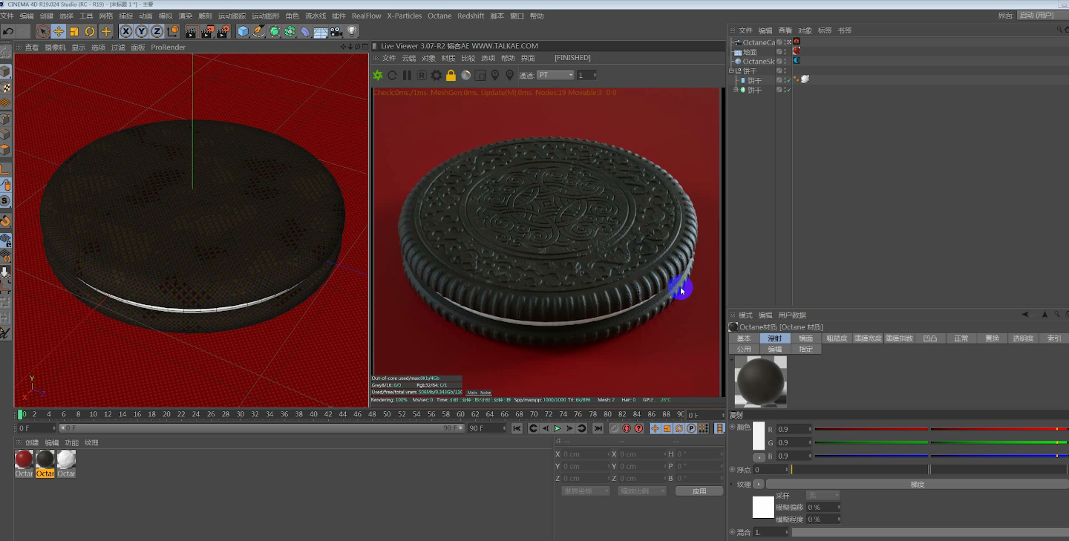Toggle the Live Viewer lock icon

tap(451, 75)
